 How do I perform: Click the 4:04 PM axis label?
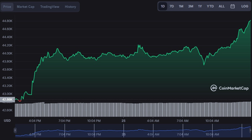click(35, 121)
